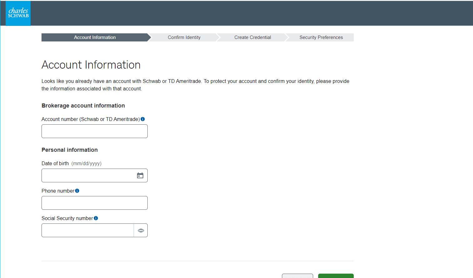
Task: Click the 'Account Information' page heading
Action: tap(91, 65)
